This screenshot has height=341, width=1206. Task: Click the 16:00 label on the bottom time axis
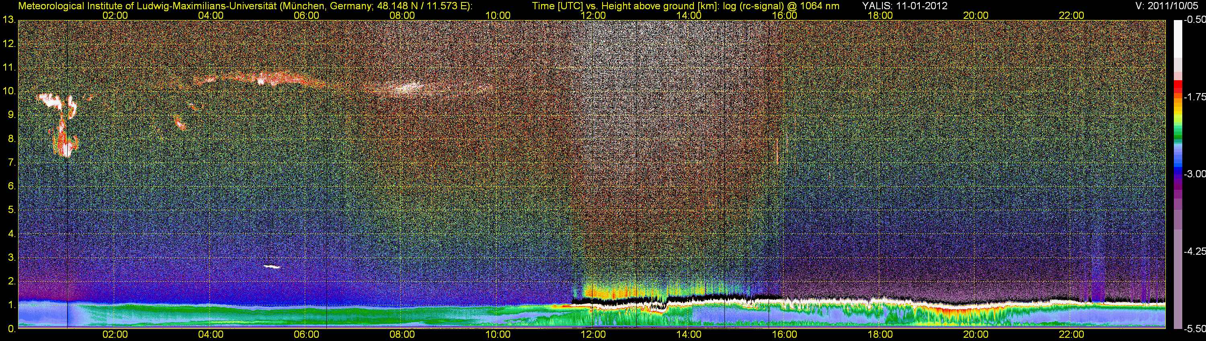(785, 335)
